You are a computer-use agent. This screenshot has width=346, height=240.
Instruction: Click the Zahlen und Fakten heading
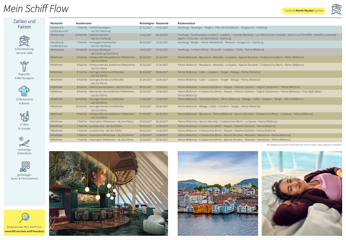point(25,24)
